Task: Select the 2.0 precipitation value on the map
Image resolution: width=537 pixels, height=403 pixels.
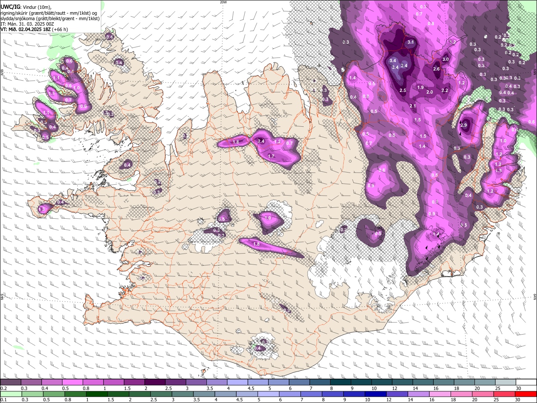Action: pos(430,92)
